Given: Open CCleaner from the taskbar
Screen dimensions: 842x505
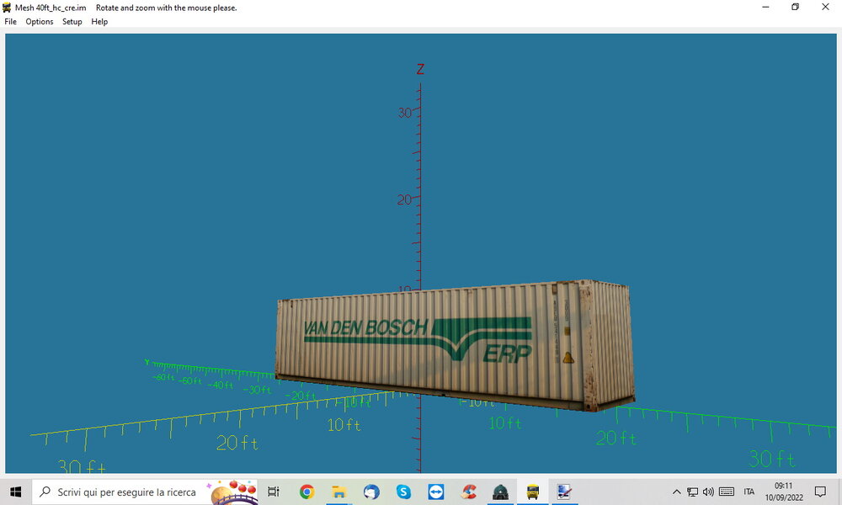Looking at the screenshot, I should point(468,492).
